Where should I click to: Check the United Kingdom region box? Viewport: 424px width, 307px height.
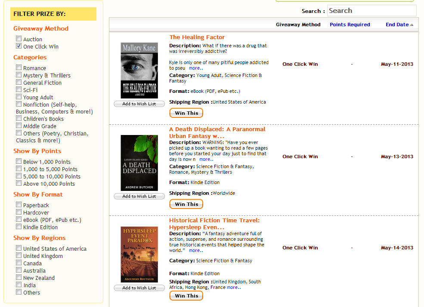(x=19, y=255)
